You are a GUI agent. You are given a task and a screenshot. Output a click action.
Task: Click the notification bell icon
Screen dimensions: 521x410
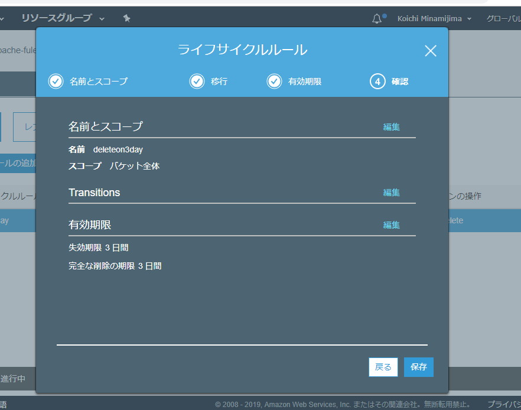pos(377,19)
